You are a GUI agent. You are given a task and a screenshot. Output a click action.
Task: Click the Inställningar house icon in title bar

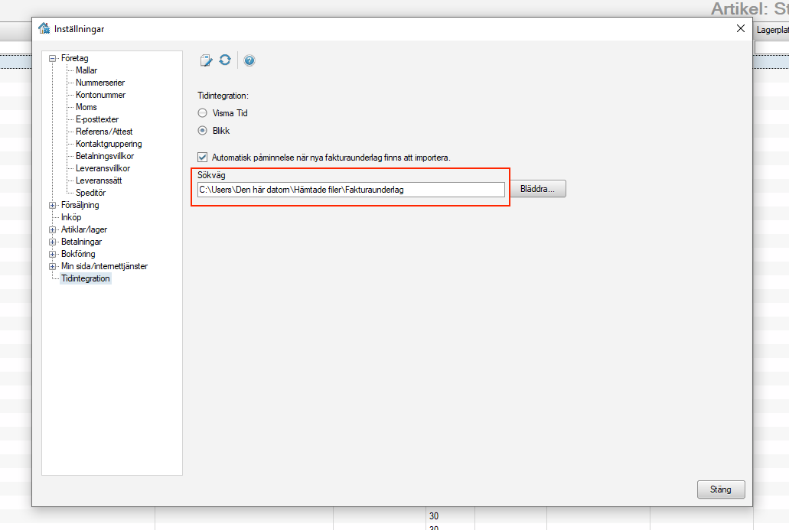(x=44, y=28)
